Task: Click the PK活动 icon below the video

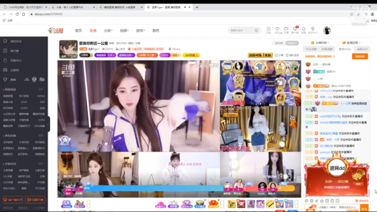Action: coord(66,204)
